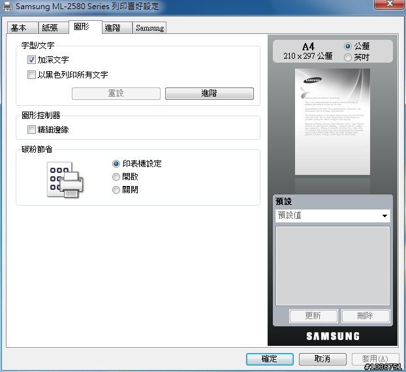The width and height of the screenshot is (406, 372).
Task: Click the A4 page preview thumbnail
Action: [332, 121]
